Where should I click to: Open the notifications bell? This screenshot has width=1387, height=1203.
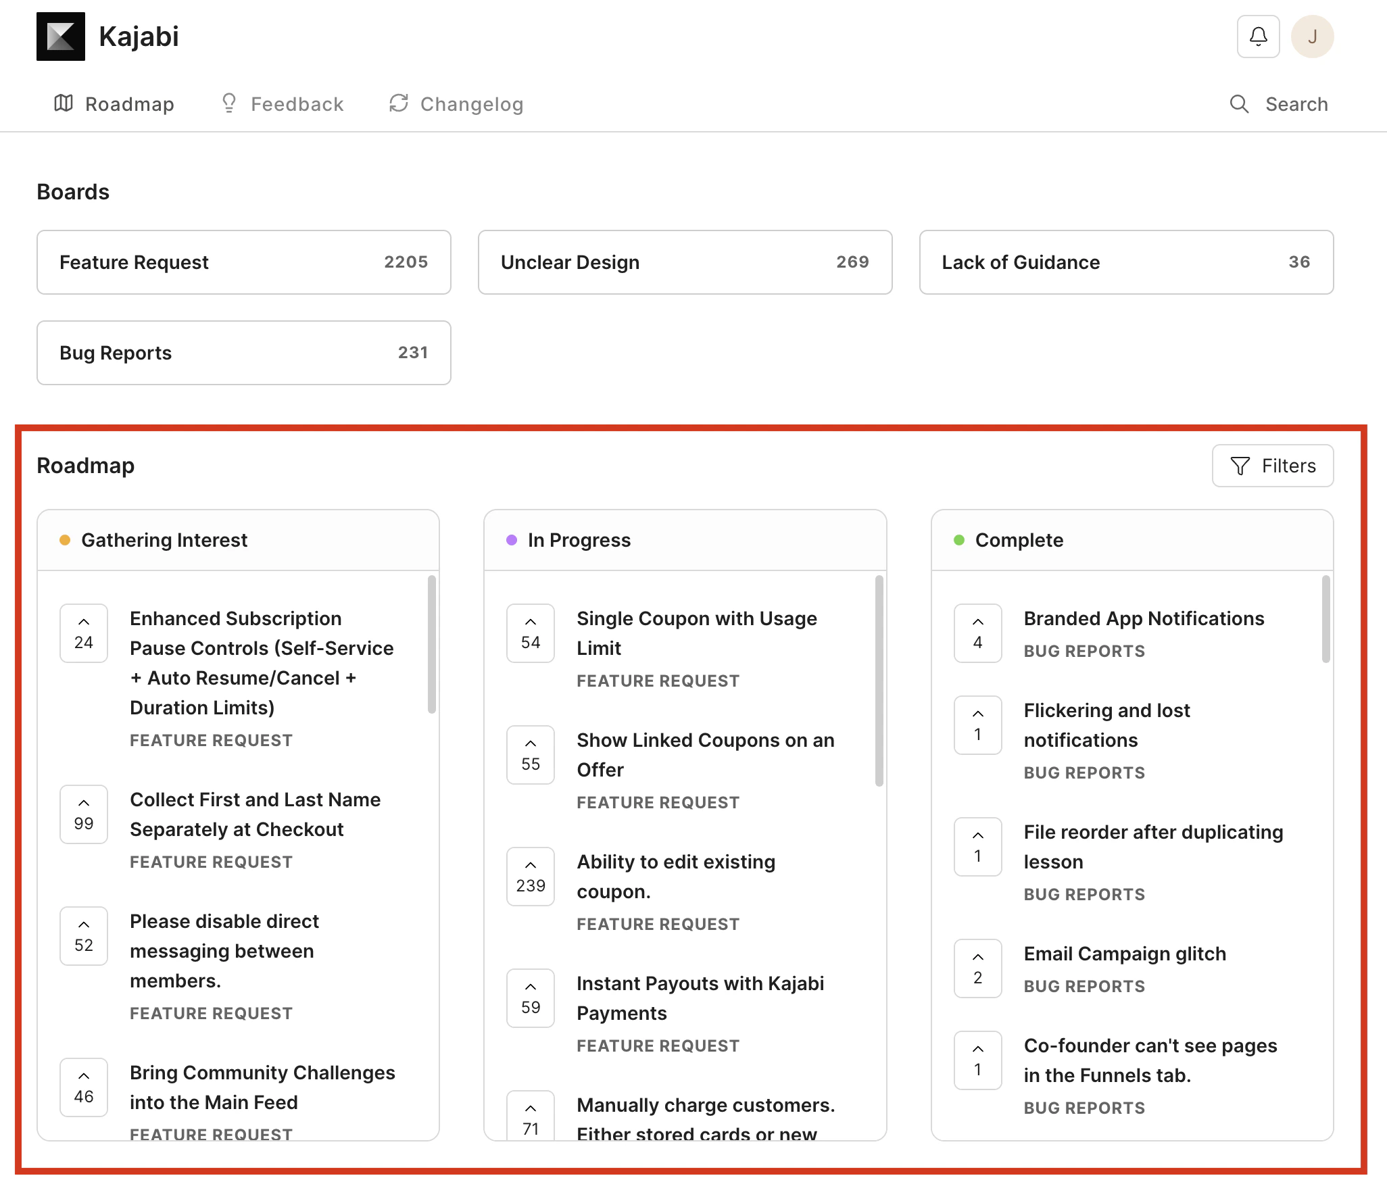tap(1258, 36)
